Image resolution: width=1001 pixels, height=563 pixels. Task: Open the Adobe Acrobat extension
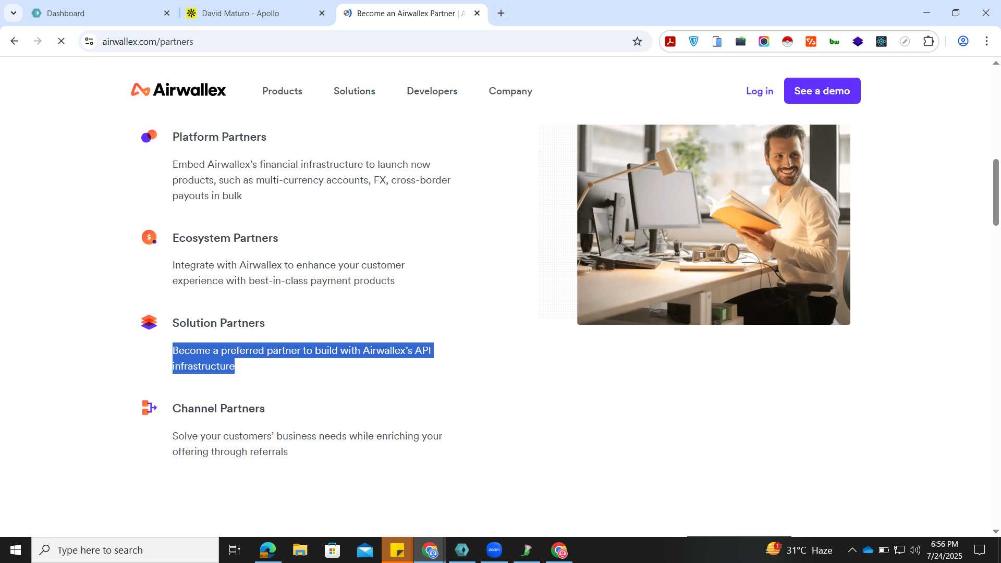(x=670, y=41)
